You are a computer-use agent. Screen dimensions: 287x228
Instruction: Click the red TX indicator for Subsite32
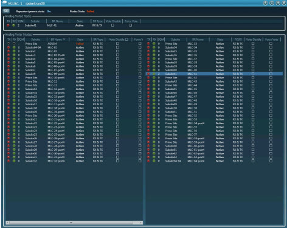[9, 161]
